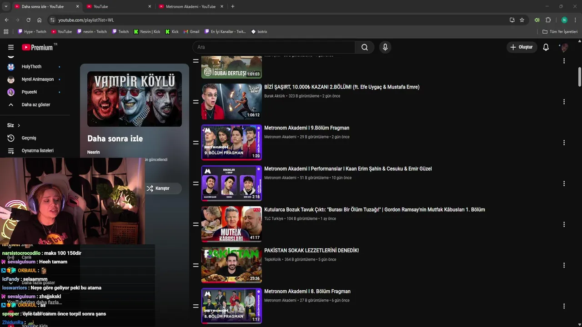The image size is (582, 327).
Task: Open the Chrome profile N avatar
Action: tap(564, 20)
